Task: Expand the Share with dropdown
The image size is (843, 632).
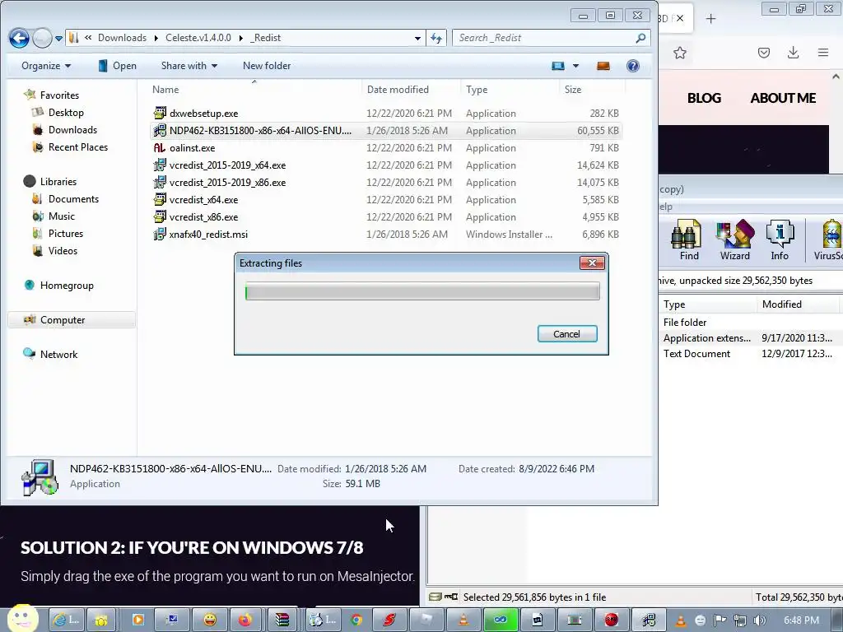Action: pos(189,66)
